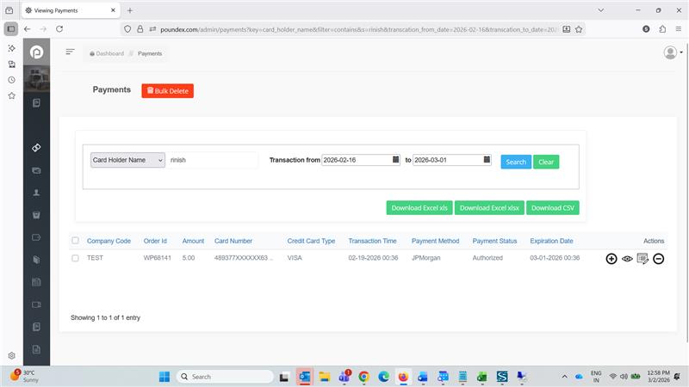The height and width of the screenshot is (387, 689).
Task: Open the basket icon in the sidebar
Action: [36, 215]
